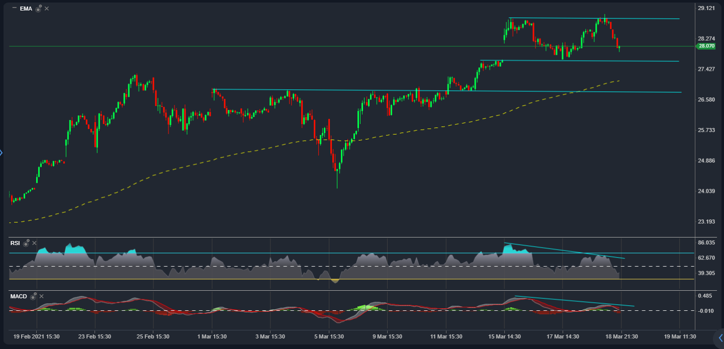724x349 pixels.
Task: Select the RSI panel label
Action: pyautogui.click(x=15, y=243)
